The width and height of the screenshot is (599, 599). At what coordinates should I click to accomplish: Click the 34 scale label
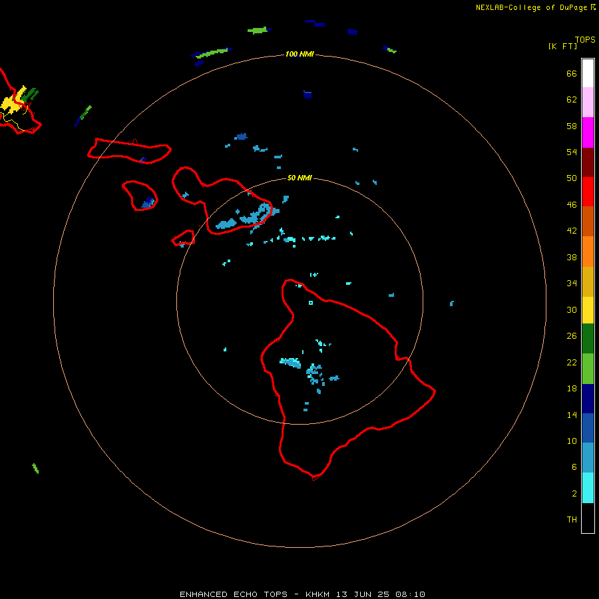click(572, 283)
